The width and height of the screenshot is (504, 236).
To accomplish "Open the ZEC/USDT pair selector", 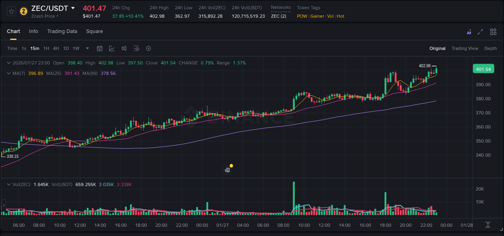I will pos(49,8).
